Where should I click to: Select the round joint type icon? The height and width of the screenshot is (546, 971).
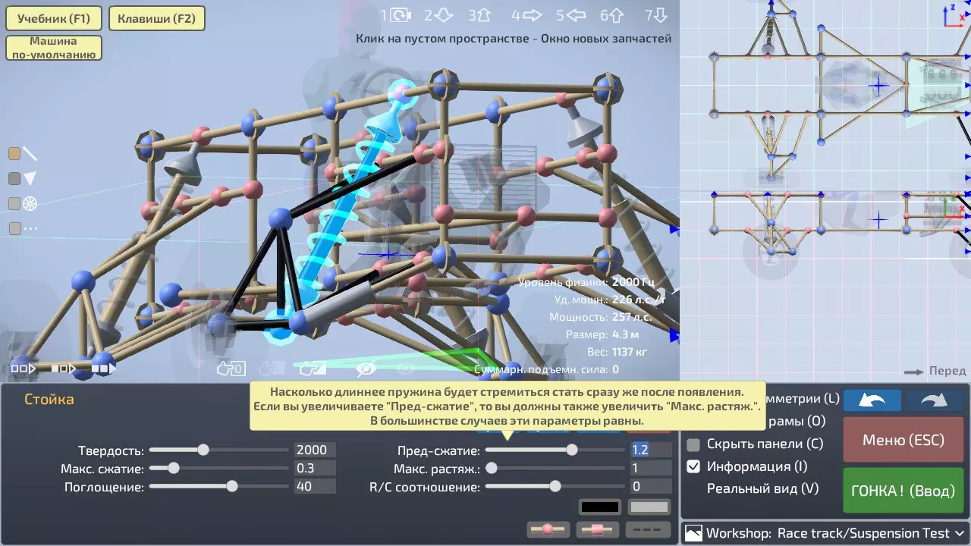coord(548,529)
